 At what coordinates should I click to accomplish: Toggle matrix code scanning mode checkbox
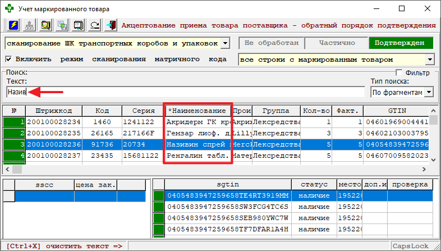point(9,60)
